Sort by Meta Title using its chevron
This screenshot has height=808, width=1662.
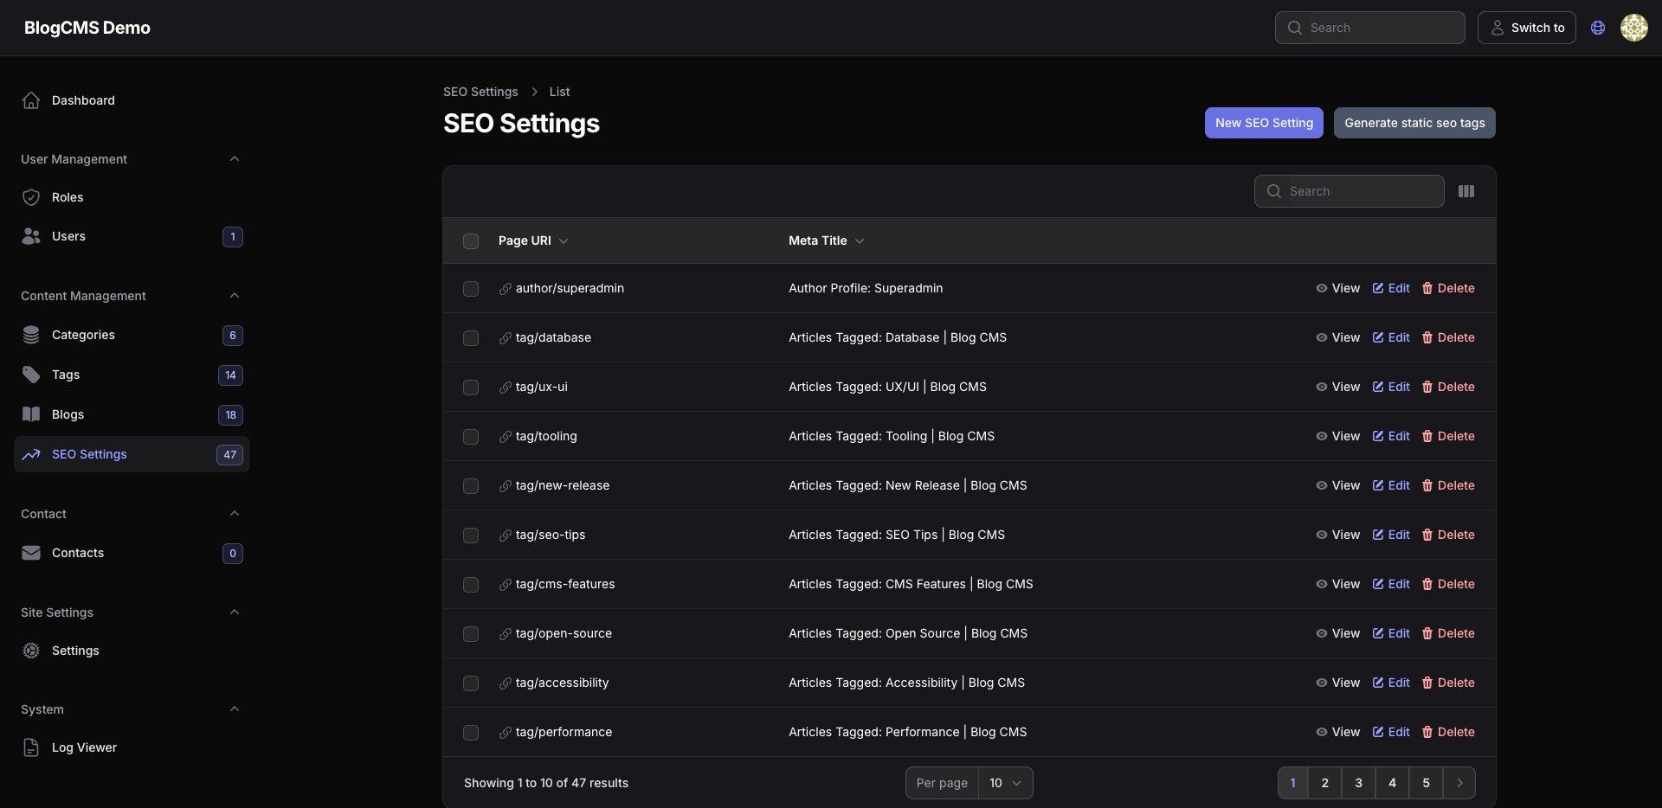pos(860,241)
